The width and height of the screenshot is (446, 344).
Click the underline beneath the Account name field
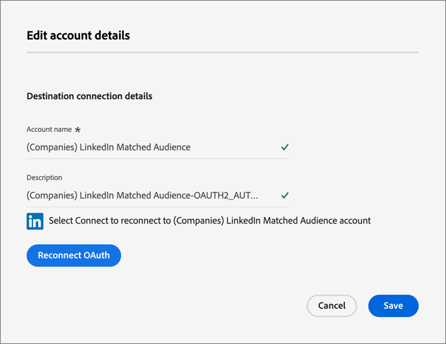pyautogui.click(x=158, y=159)
